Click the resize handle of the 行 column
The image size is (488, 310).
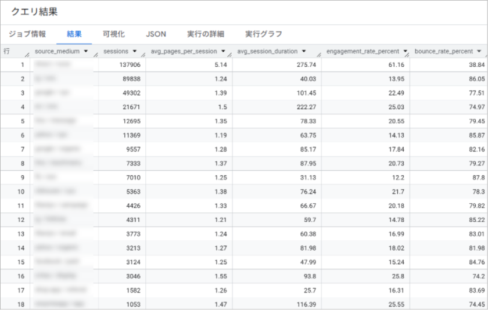coord(27,55)
